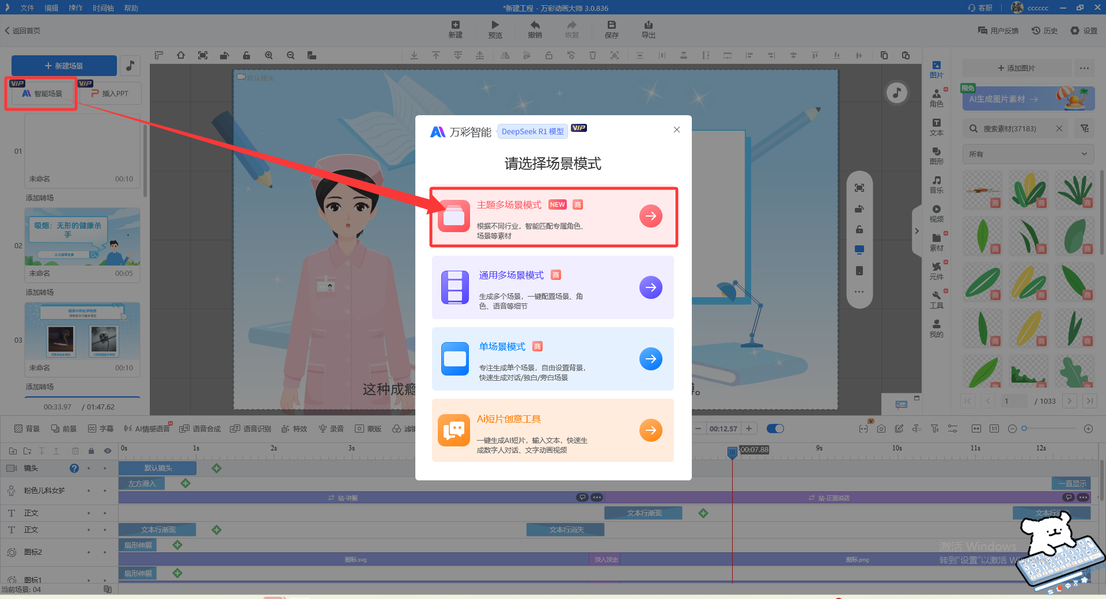Toggle the timeline eye visibility icon
Screen dimensions: 1106x599
pyautogui.click(x=107, y=451)
